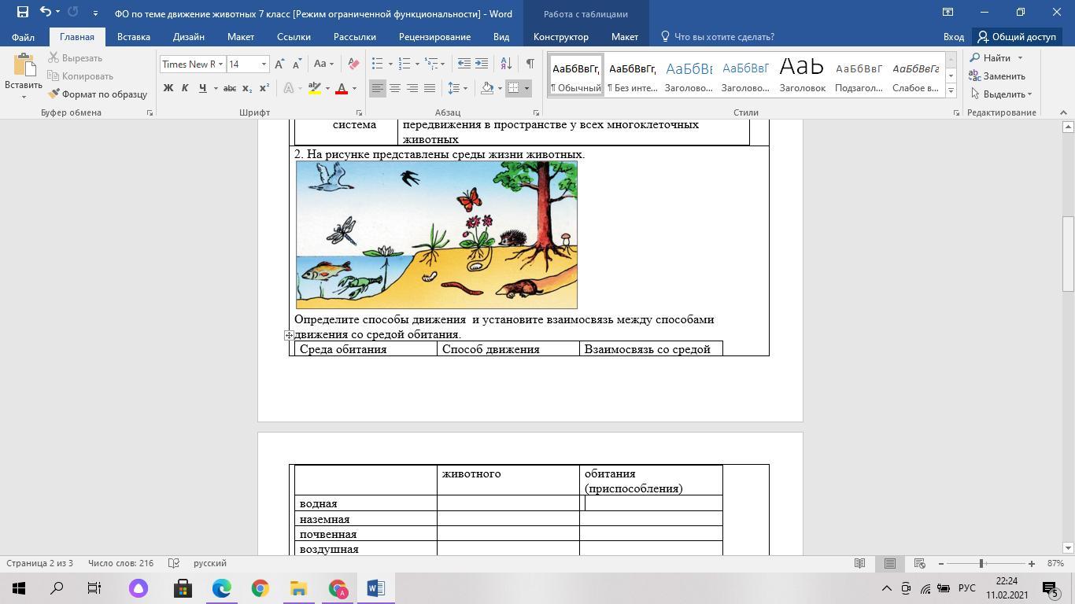Toggle underline (Ч) formatting
This screenshot has height=604, width=1075.
point(202,88)
